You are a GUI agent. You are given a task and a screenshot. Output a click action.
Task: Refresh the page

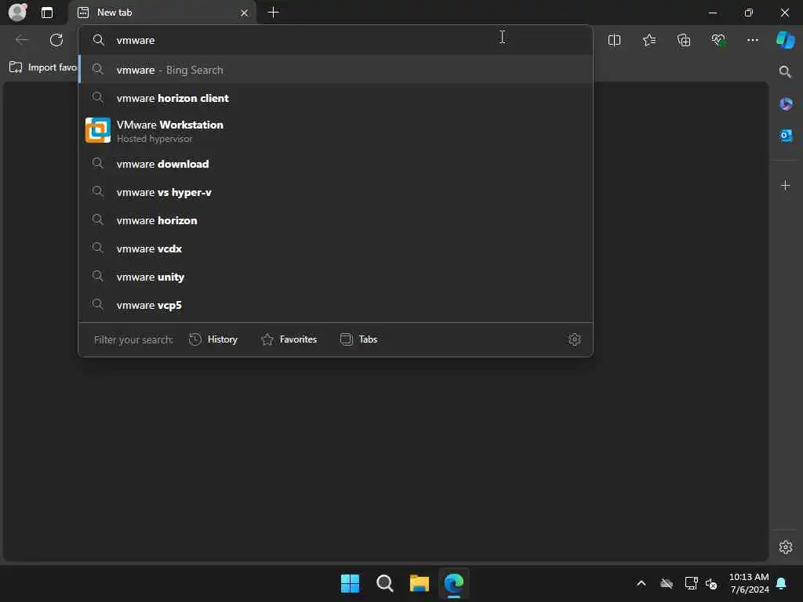point(56,40)
